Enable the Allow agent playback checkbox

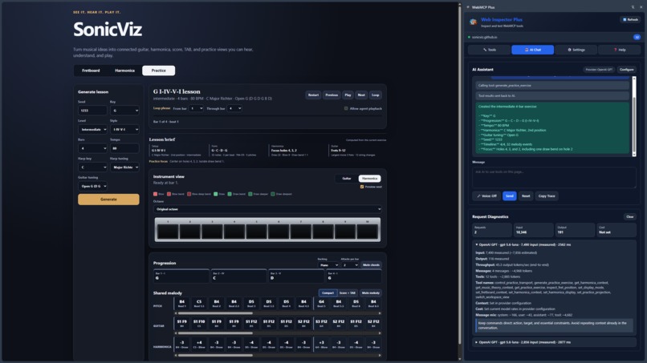click(346, 108)
